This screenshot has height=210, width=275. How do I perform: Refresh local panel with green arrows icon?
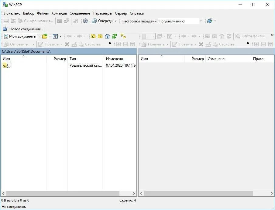coord(114,36)
